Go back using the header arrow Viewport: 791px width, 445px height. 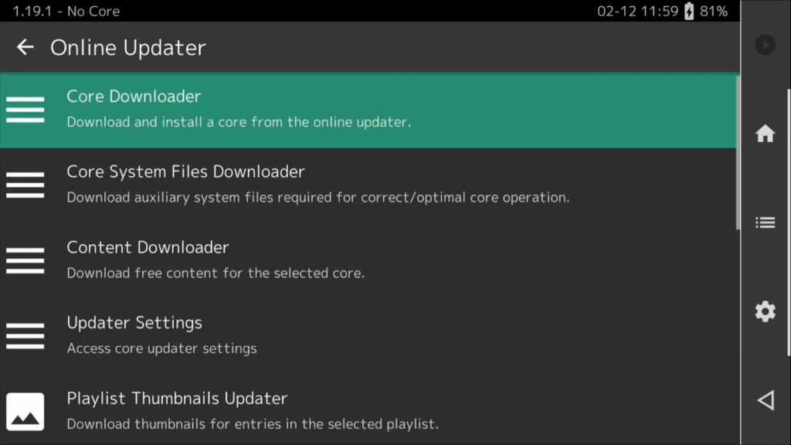pos(25,47)
